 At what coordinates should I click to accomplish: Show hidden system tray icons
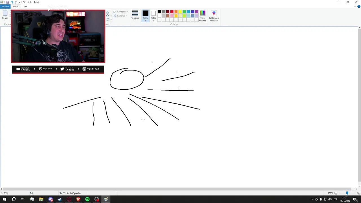312,199
